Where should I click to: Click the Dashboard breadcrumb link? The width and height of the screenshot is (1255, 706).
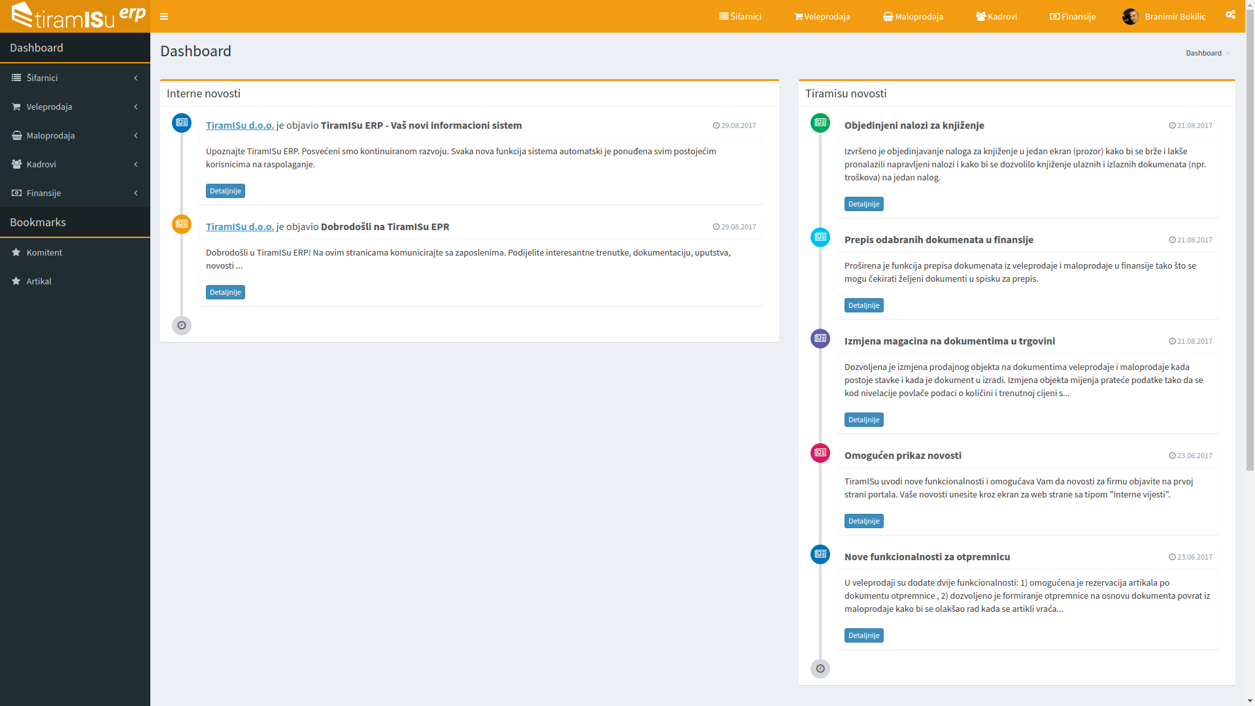point(1203,53)
